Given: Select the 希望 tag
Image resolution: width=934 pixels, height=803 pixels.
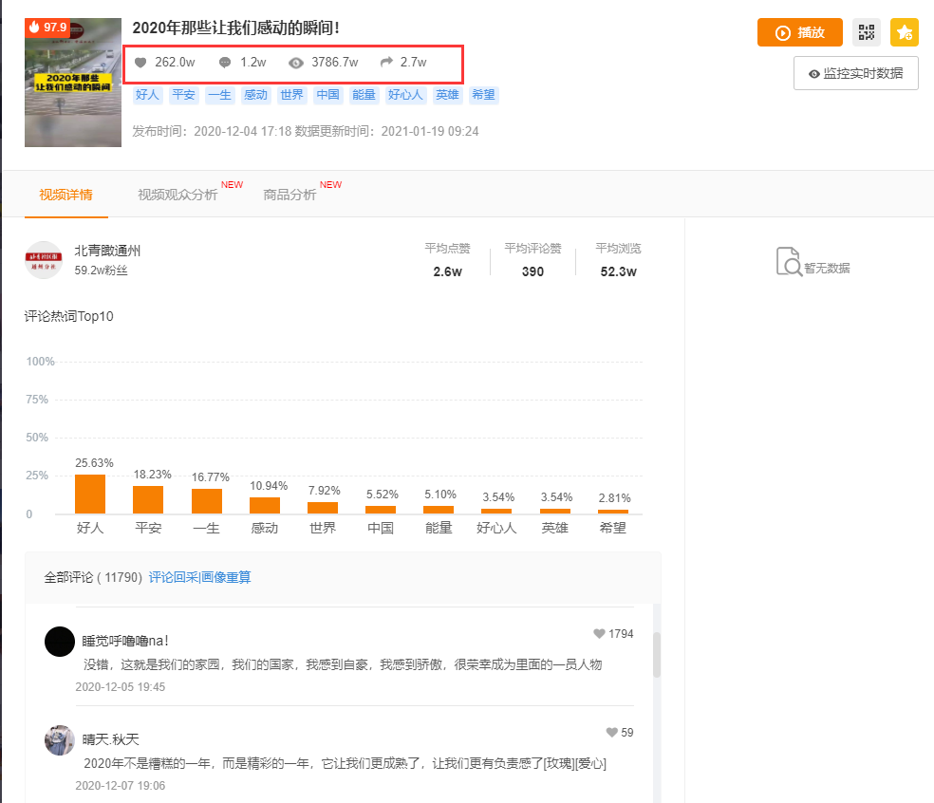Looking at the screenshot, I should pyautogui.click(x=484, y=95).
